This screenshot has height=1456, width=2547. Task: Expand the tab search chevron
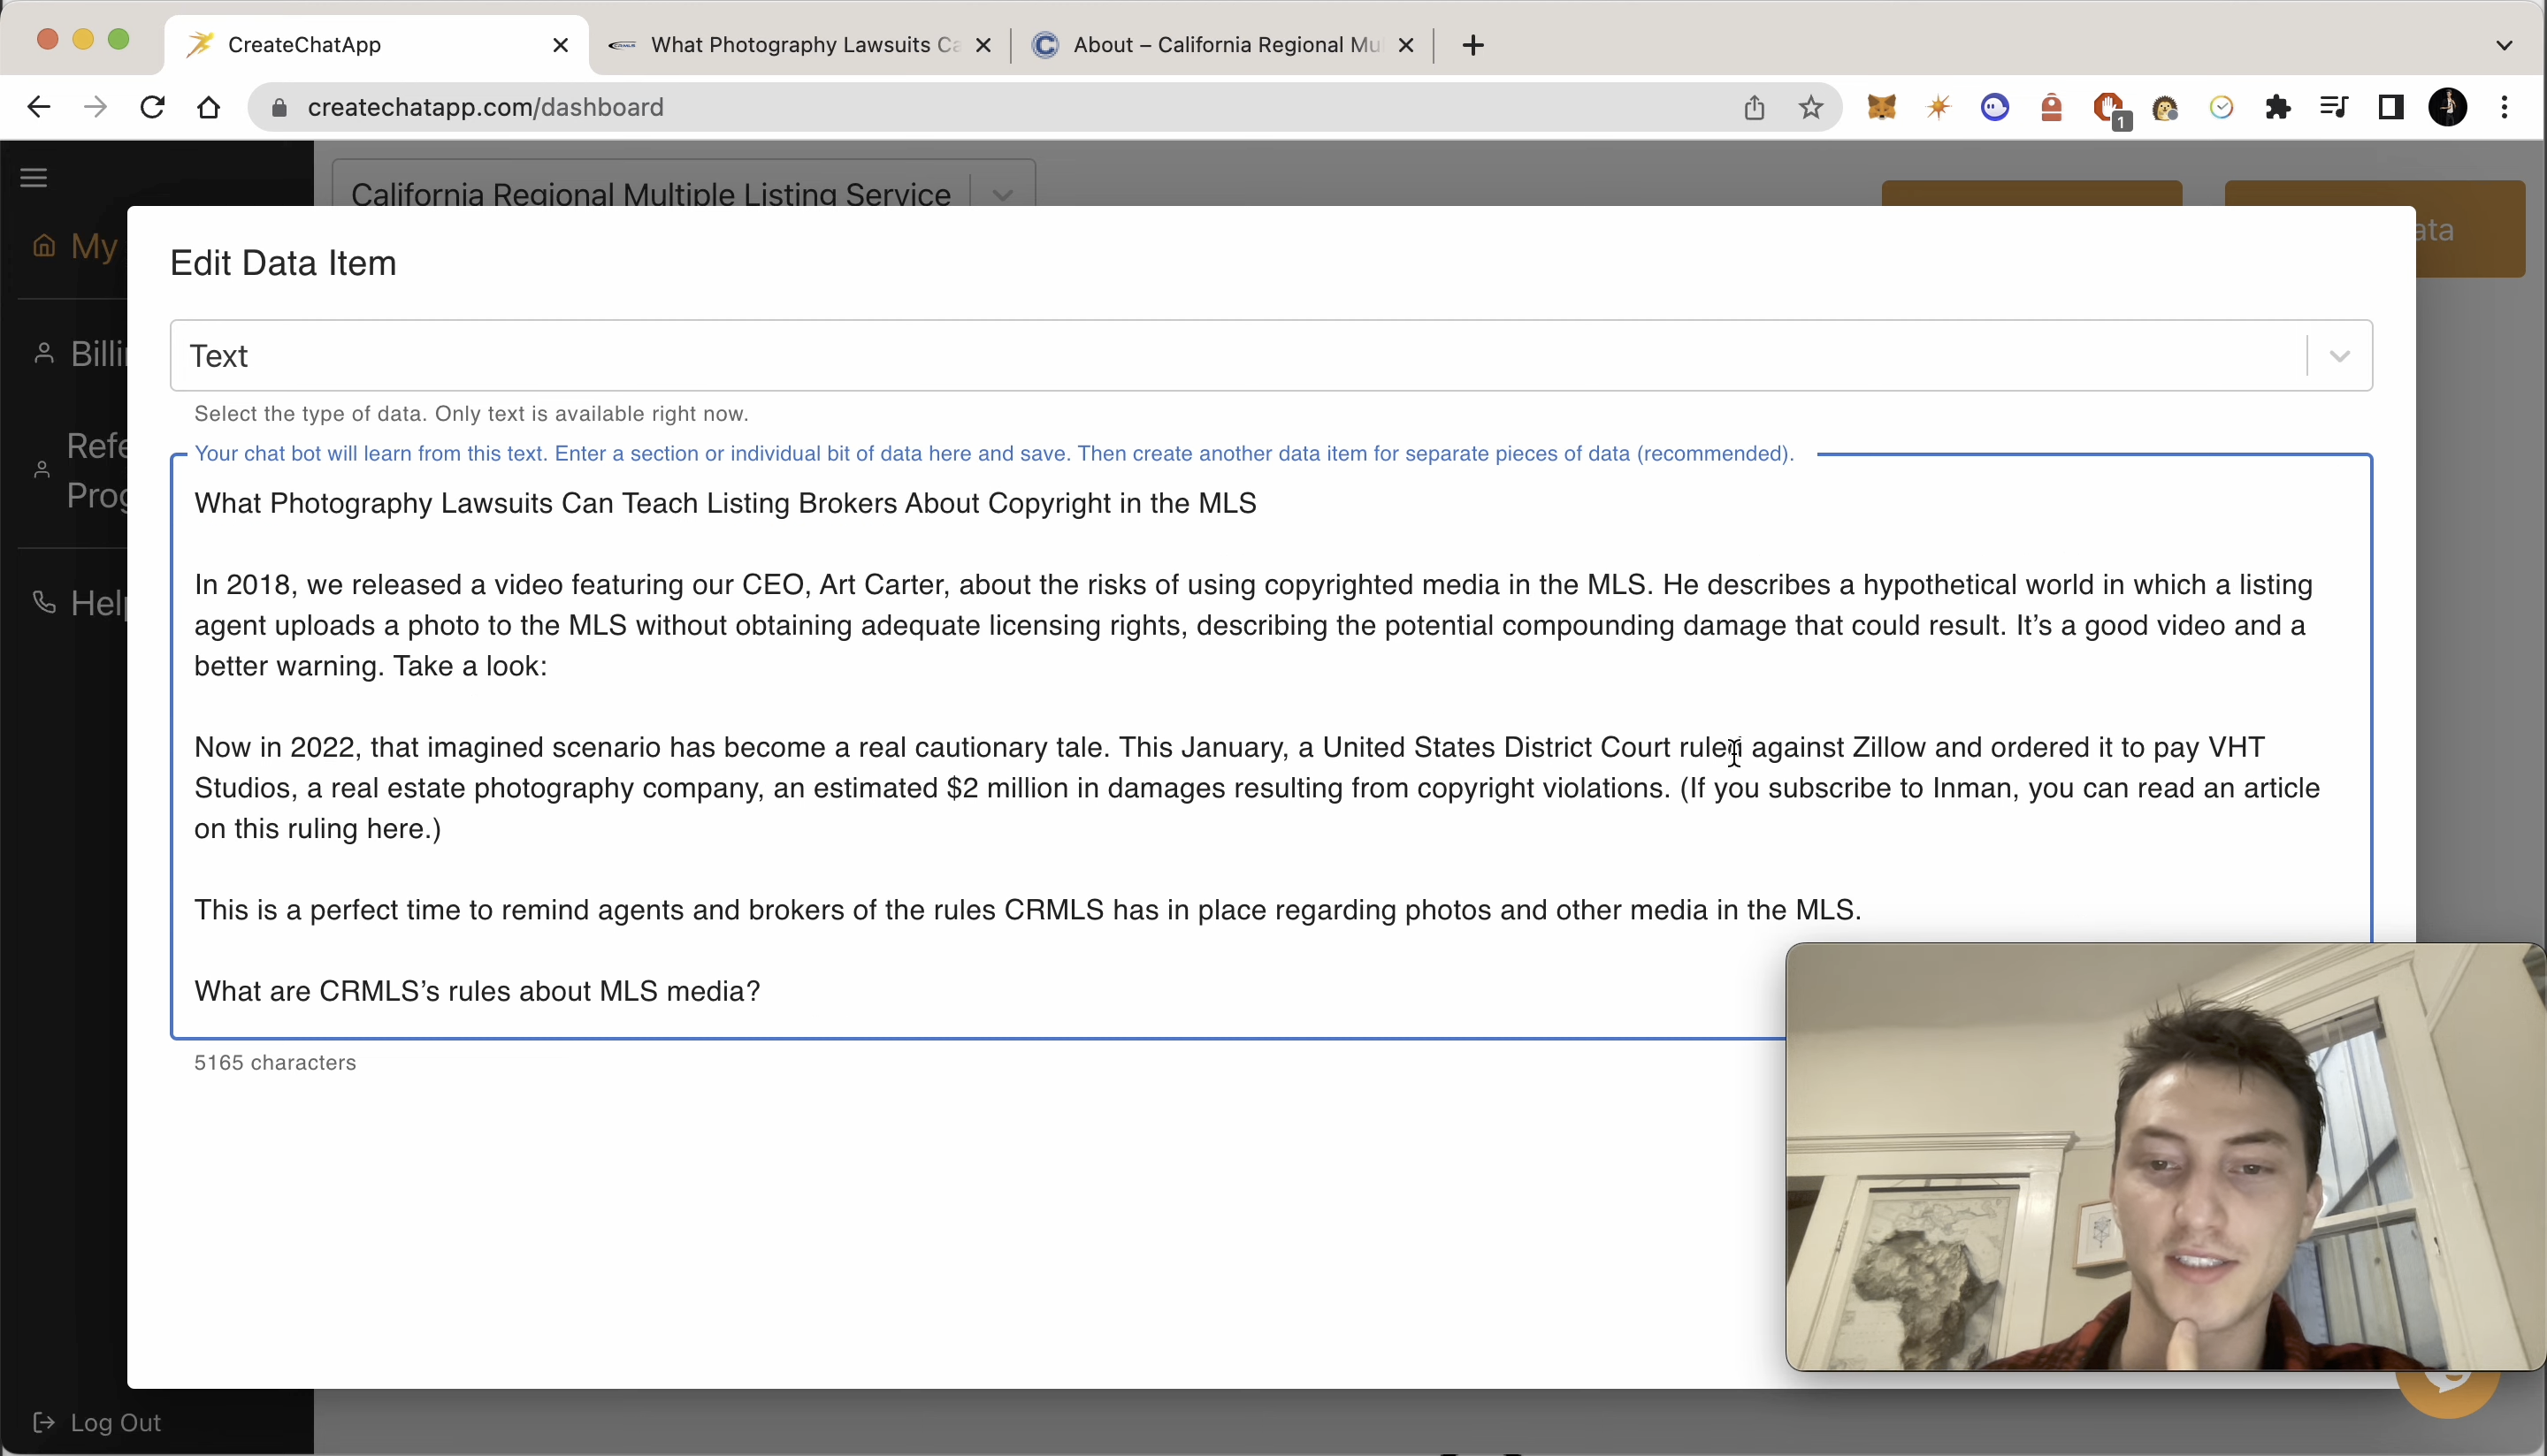(2504, 45)
